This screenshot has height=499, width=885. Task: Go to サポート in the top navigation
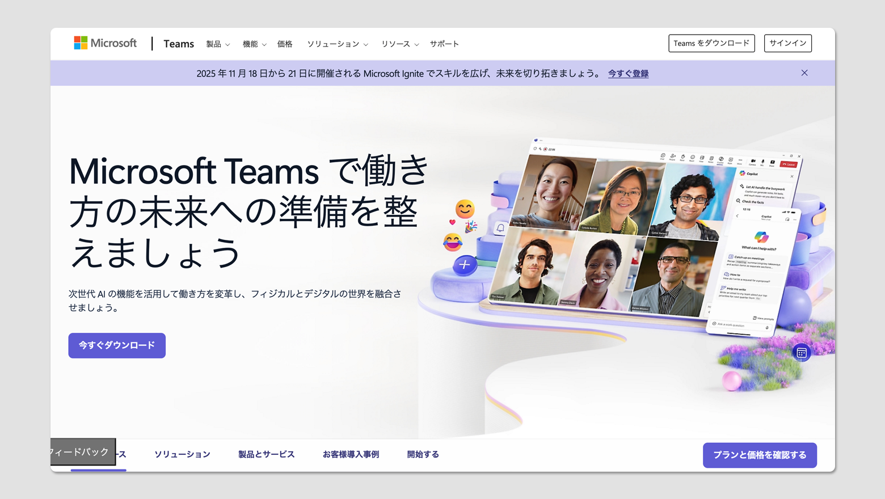point(444,44)
